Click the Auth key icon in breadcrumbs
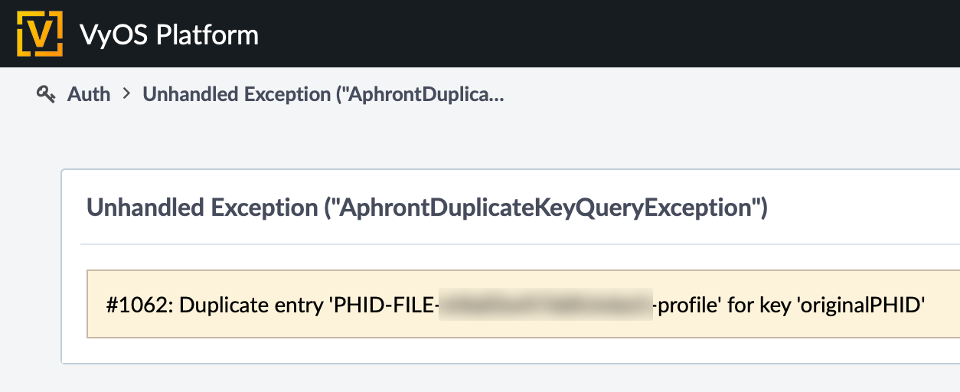Screen dimensions: 960x392 pos(46,94)
